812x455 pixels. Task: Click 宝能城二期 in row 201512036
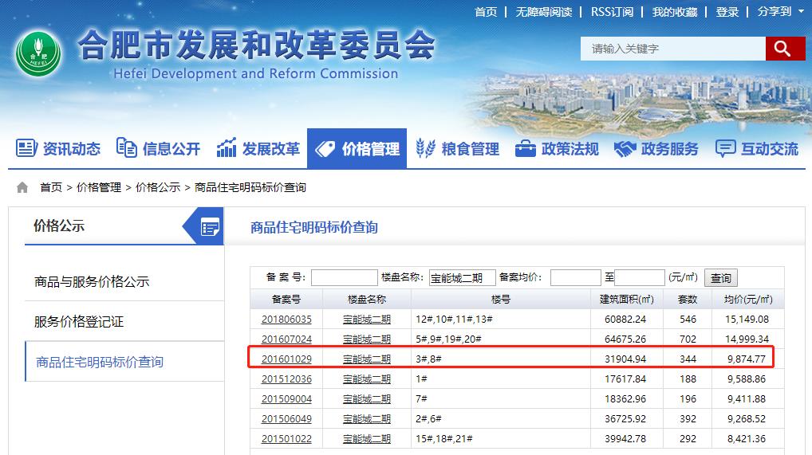367,379
